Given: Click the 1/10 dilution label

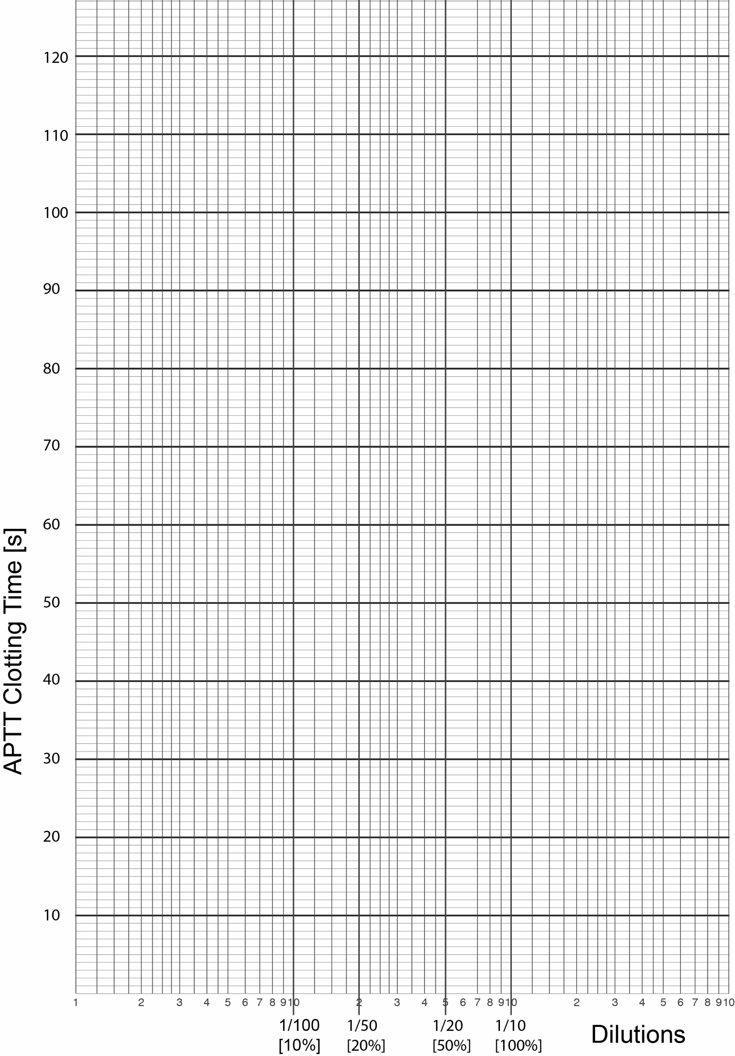Looking at the screenshot, I should [510, 1025].
